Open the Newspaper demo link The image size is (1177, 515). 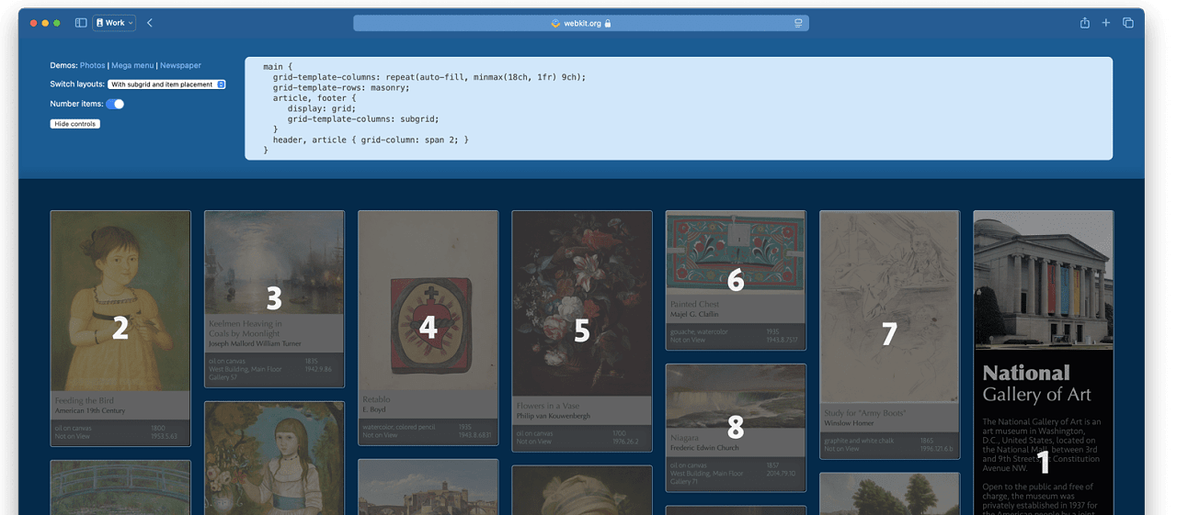click(x=180, y=66)
